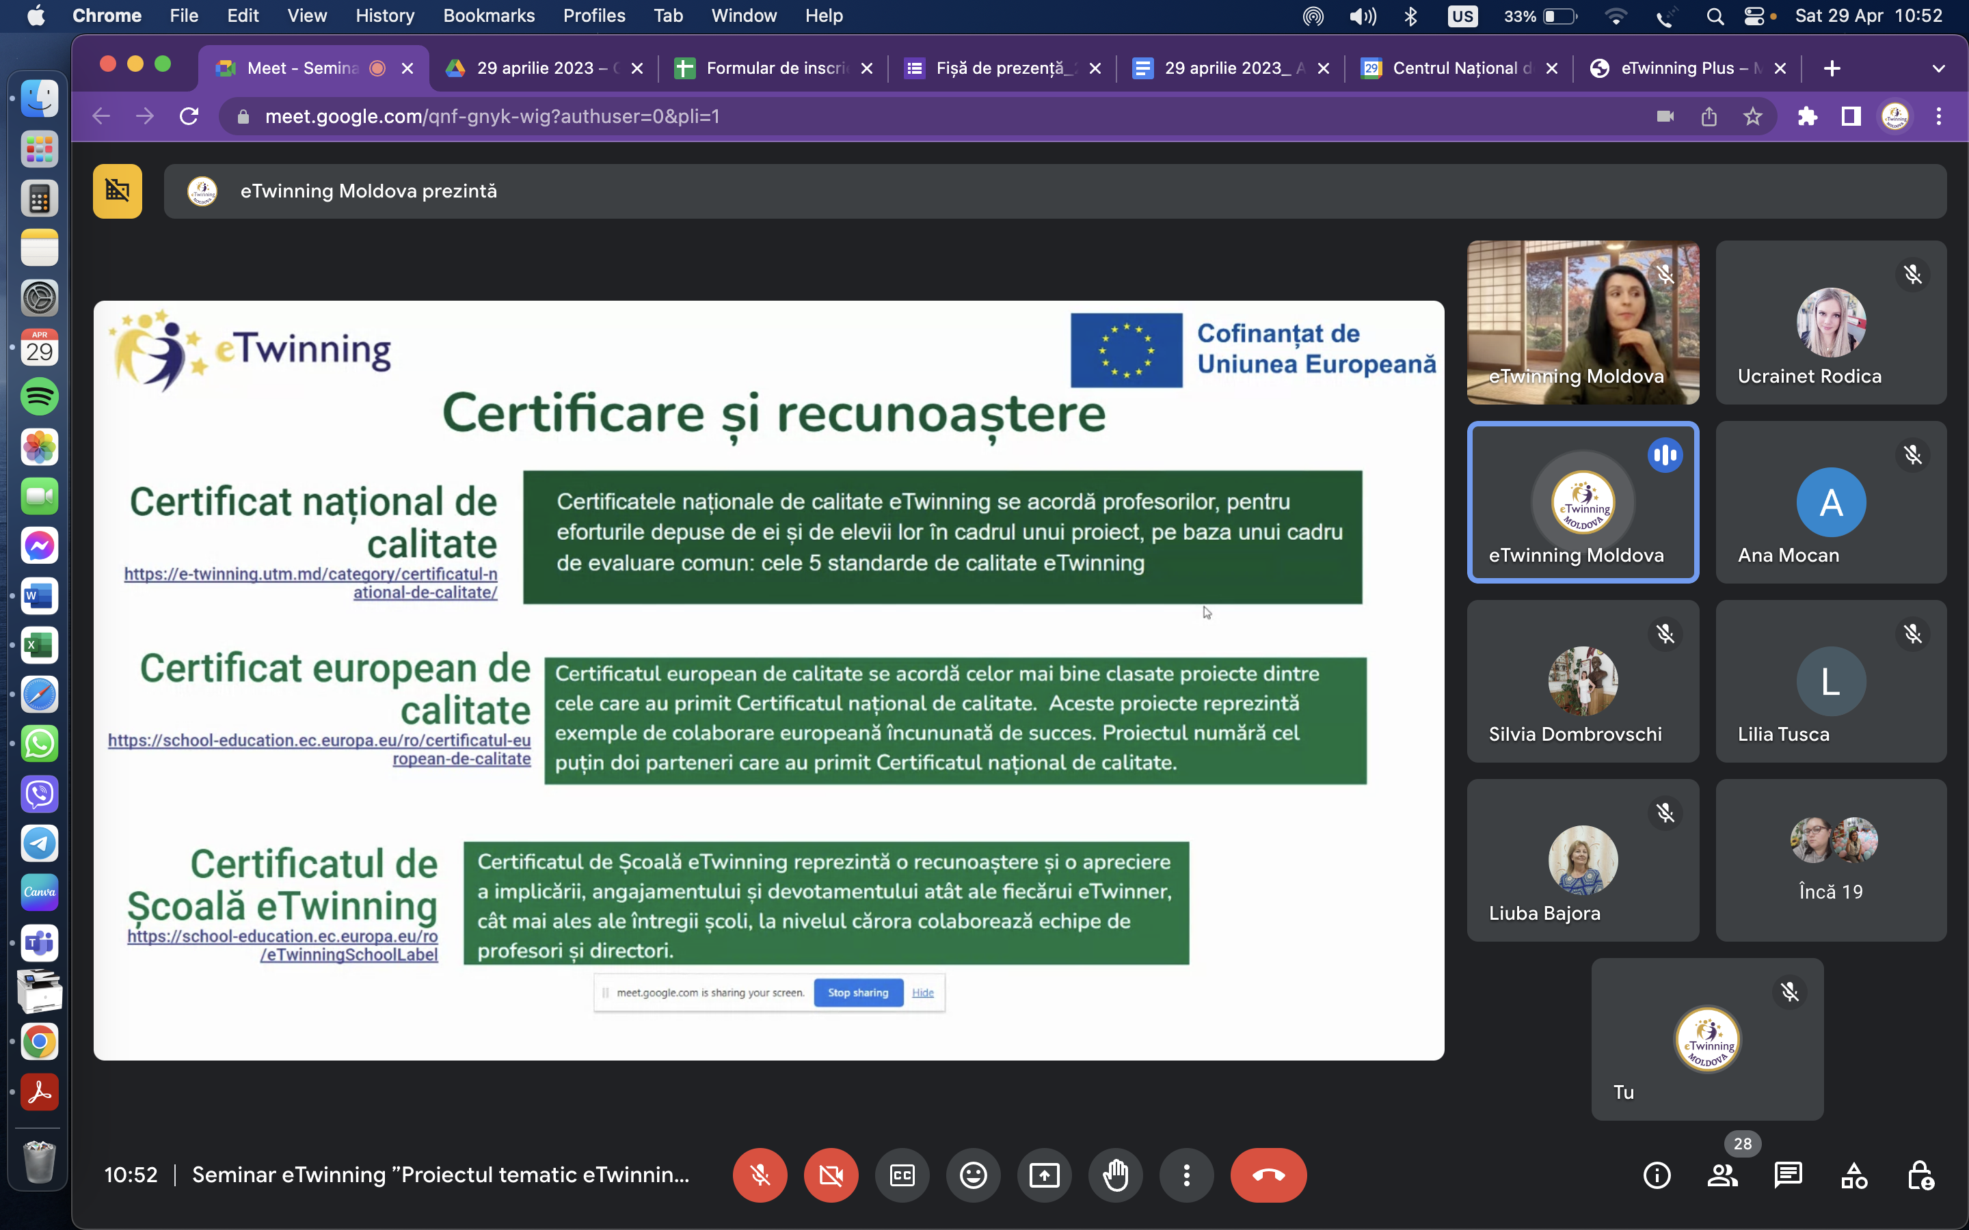Open the Profiles menu
The height and width of the screenshot is (1230, 1969).
point(594,16)
